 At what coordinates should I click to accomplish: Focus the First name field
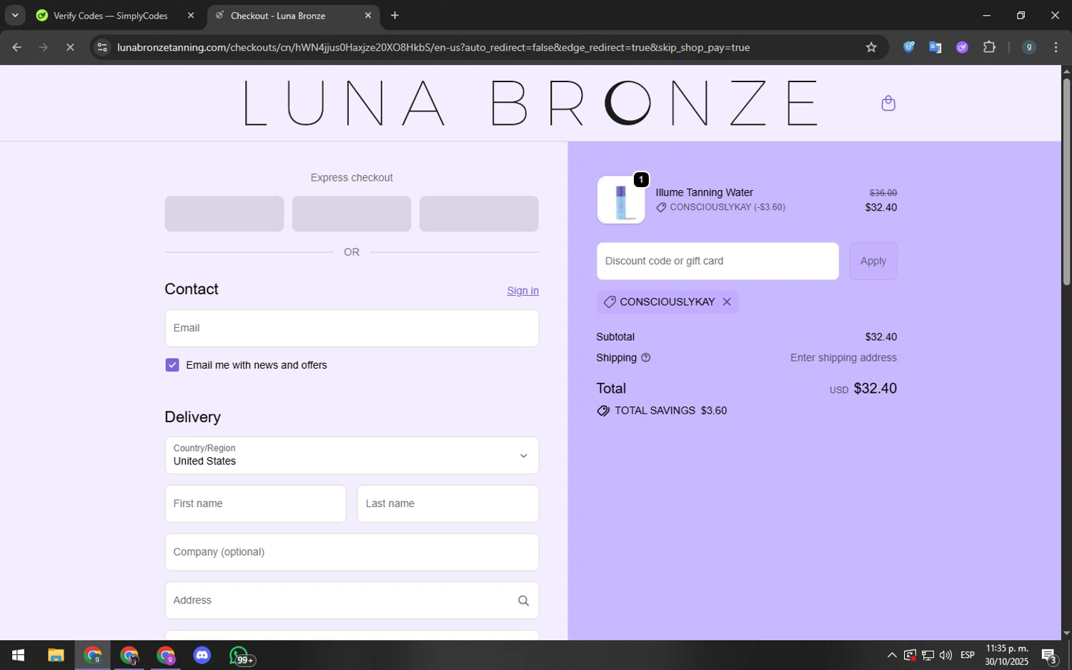[x=255, y=504]
